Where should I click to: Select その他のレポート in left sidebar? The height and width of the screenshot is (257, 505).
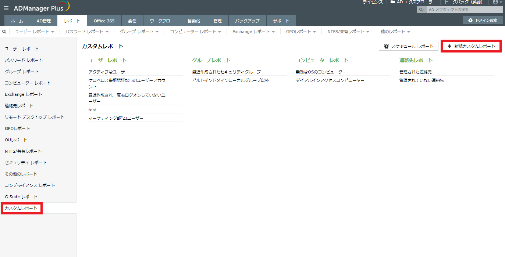point(21,174)
